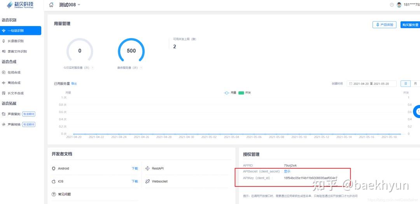
Task: Click the 一句话识别 sidebar icon
Action: (3, 31)
